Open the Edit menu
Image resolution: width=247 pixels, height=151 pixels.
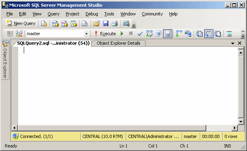coord(23,14)
